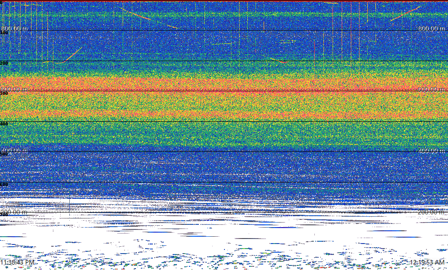This screenshot has height=270, width=448.
Task: Click the left-side 200.00 m range label
Action: (x=14, y=212)
